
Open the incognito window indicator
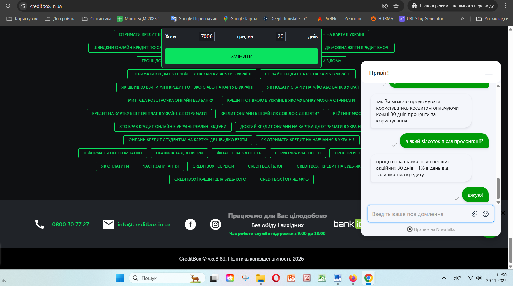(453, 6)
